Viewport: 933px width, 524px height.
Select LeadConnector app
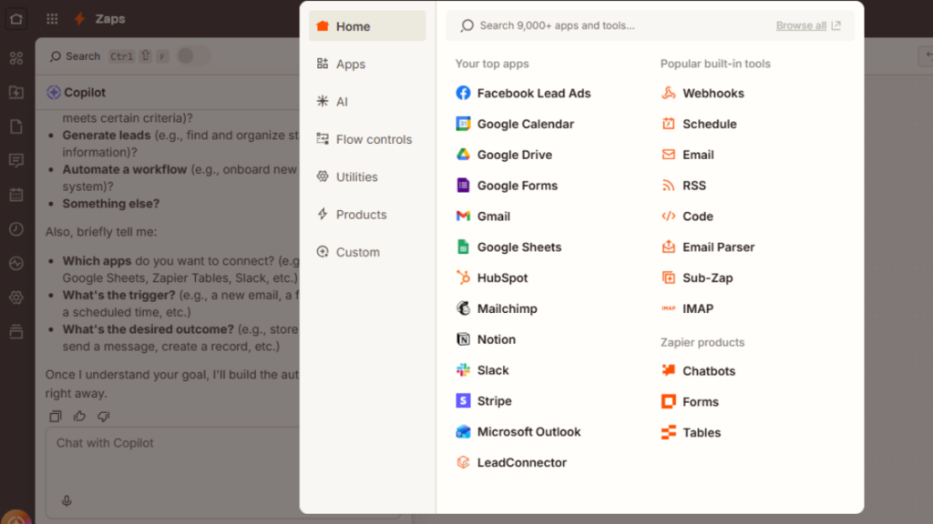[x=511, y=463]
